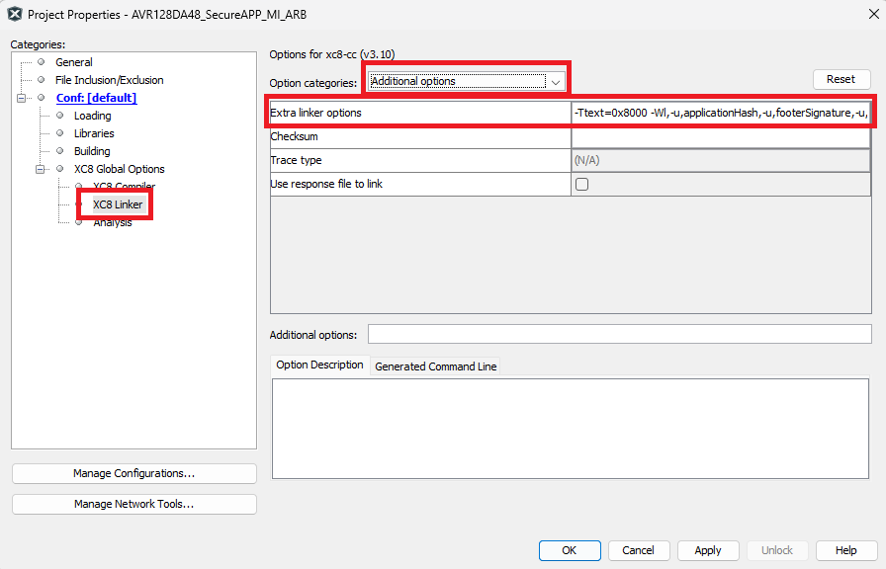The width and height of the screenshot is (886, 569).
Task: Click Apply to save settings
Action: [x=707, y=550]
